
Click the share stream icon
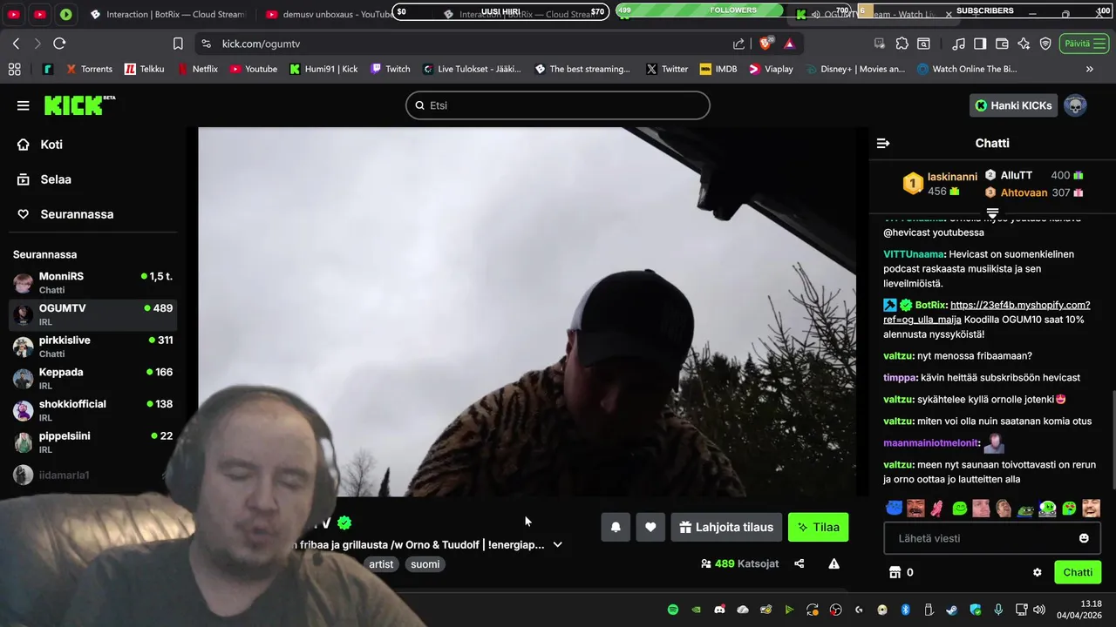pyautogui.click(x=800, y=563)
